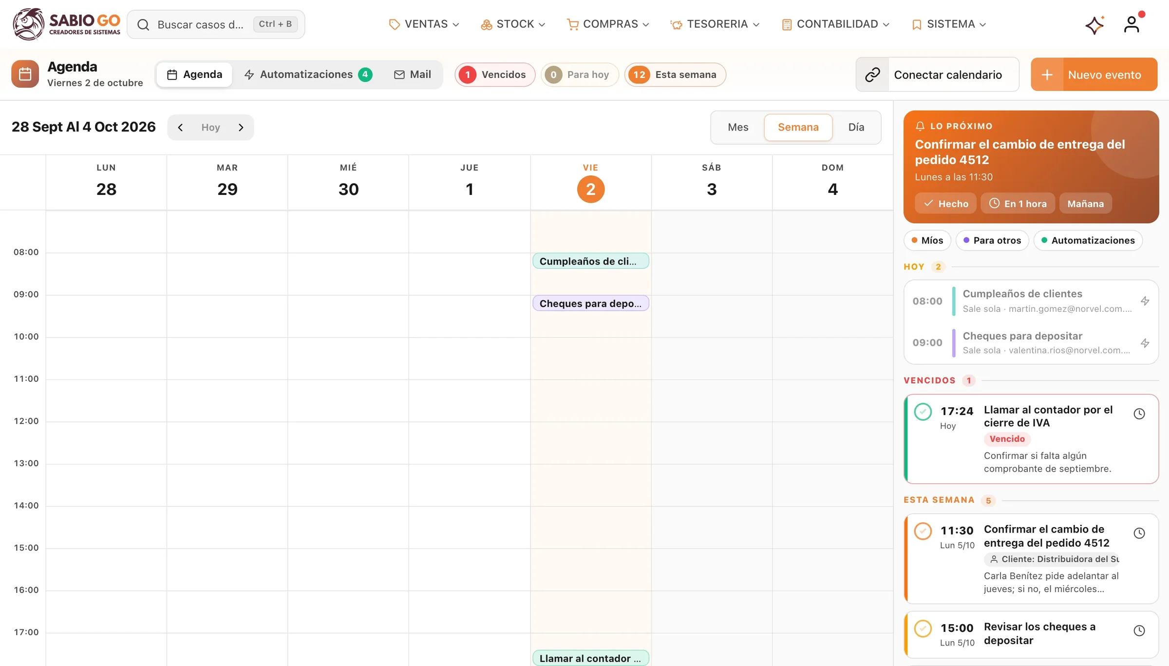Click the Cliente: Distribuidora del Su tag
The image size is (1169, 666).
click(1053, 559)
